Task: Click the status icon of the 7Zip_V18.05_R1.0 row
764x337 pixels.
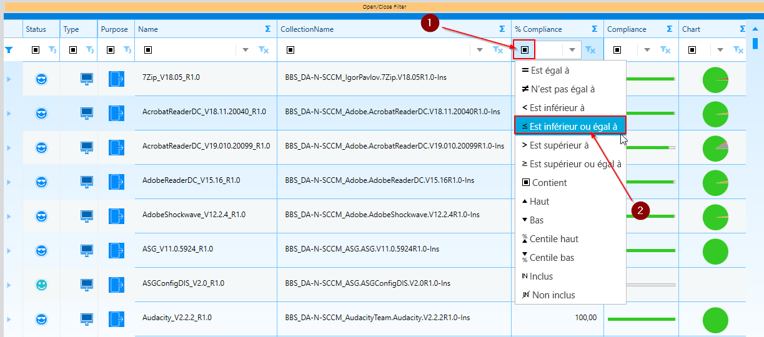Action: (41, 79)
